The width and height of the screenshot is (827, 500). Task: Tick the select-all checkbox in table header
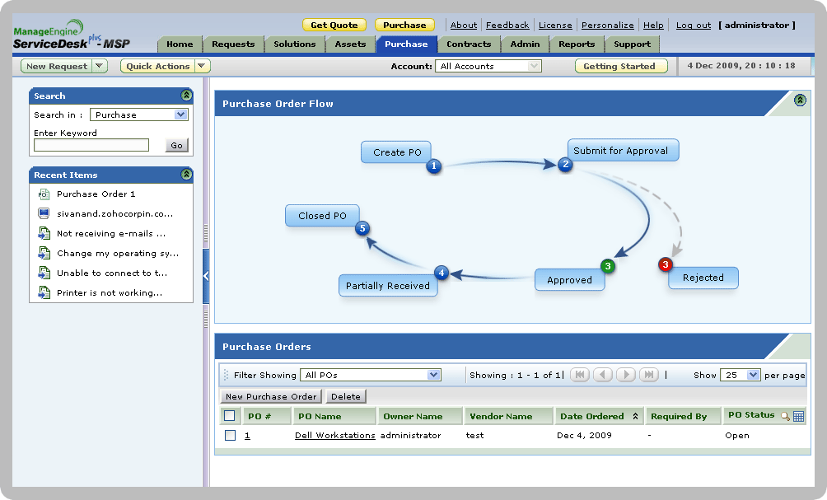[x=230, y=416]
